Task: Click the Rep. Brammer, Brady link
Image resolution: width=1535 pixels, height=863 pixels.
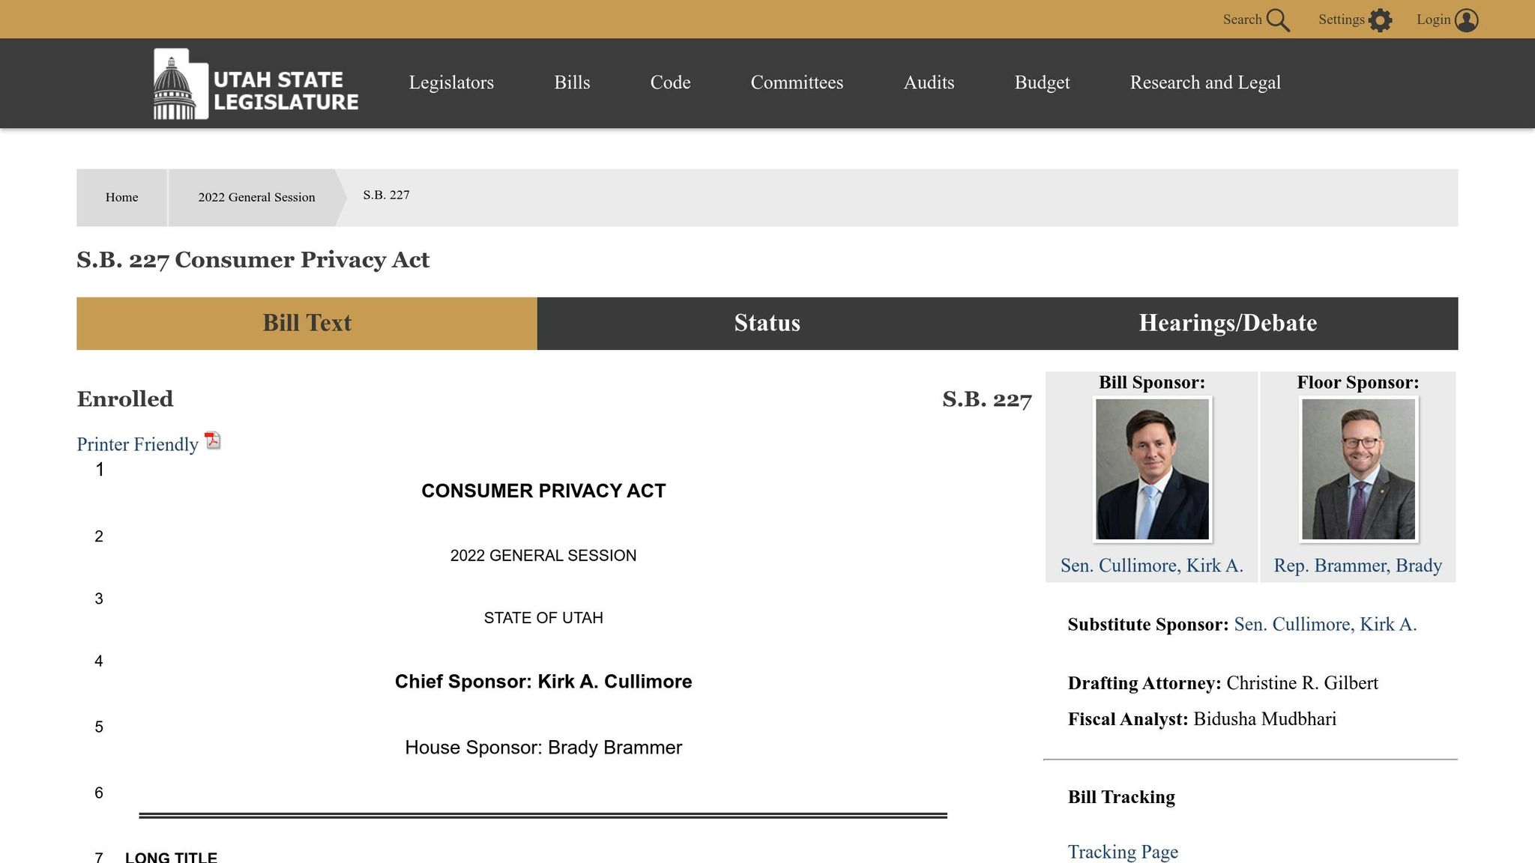Action: pyautogui.click(x=1357, y=566)
